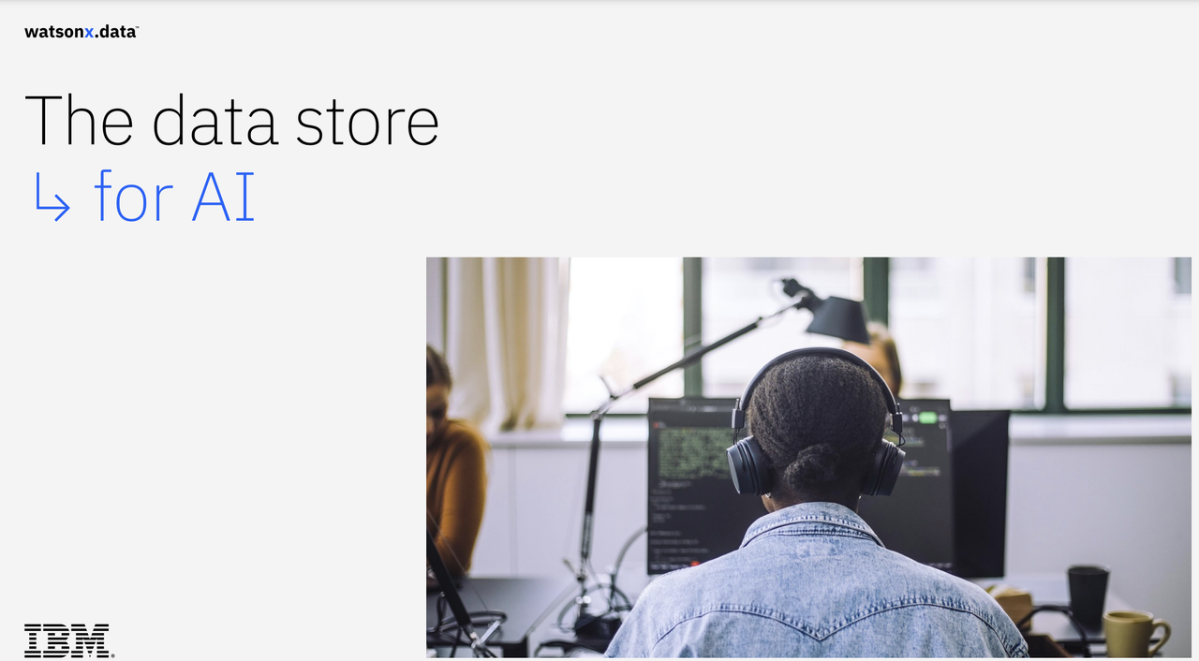
Task: Select "The data store" heading text
Action: pyautogui.click(x=231, y=121)
